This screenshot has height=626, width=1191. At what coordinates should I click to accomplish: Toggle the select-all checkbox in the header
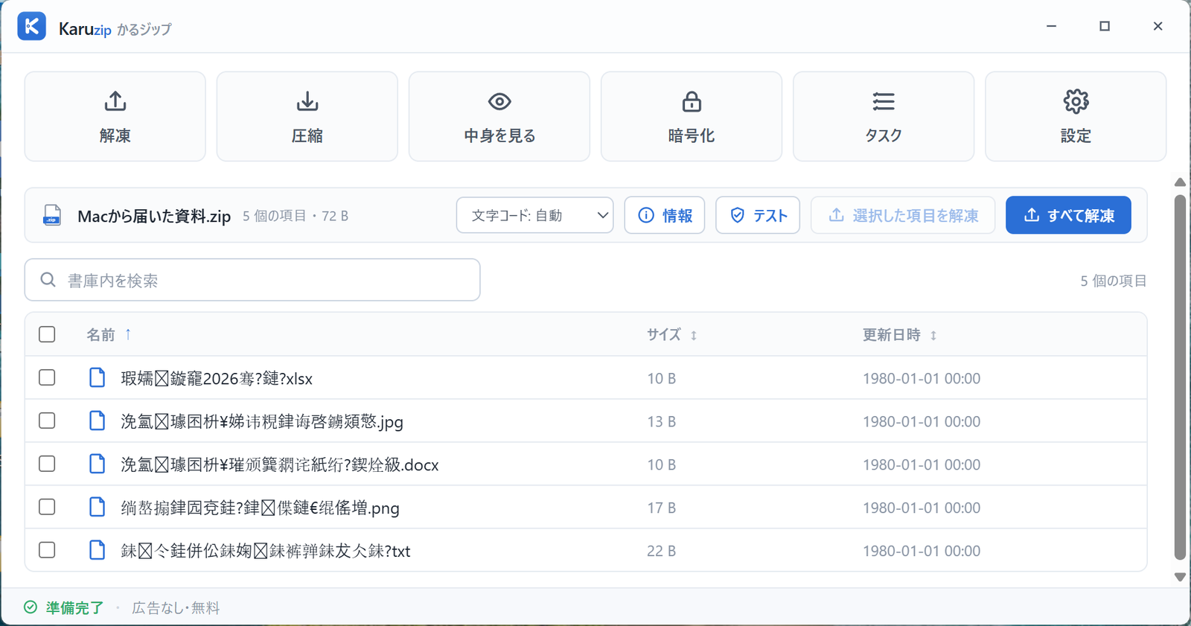click(x=47, y=334)
